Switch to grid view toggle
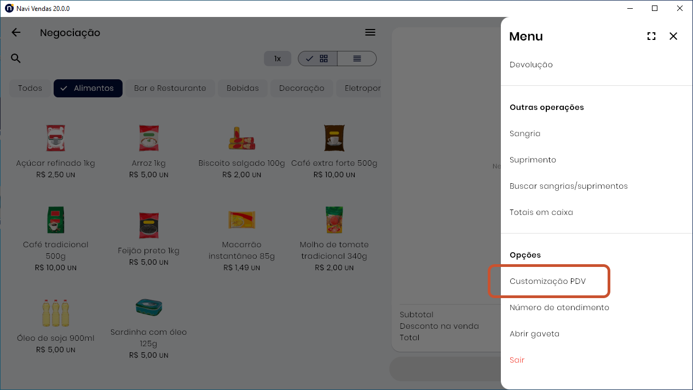Viewport: 693px width, 390px height. coord(317,59)
